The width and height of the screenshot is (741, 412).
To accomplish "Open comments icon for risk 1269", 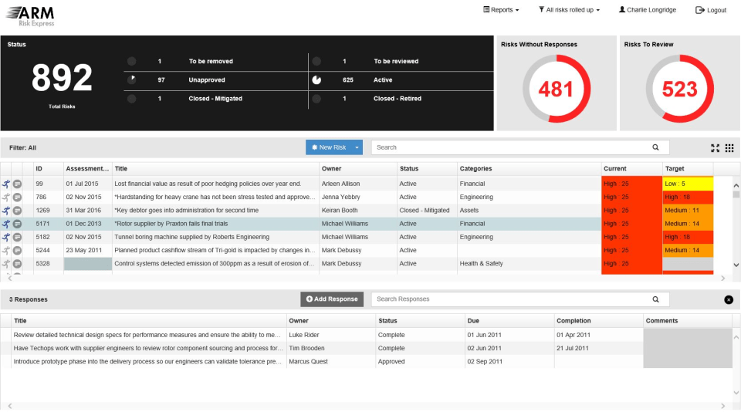I will click(17, 211).
